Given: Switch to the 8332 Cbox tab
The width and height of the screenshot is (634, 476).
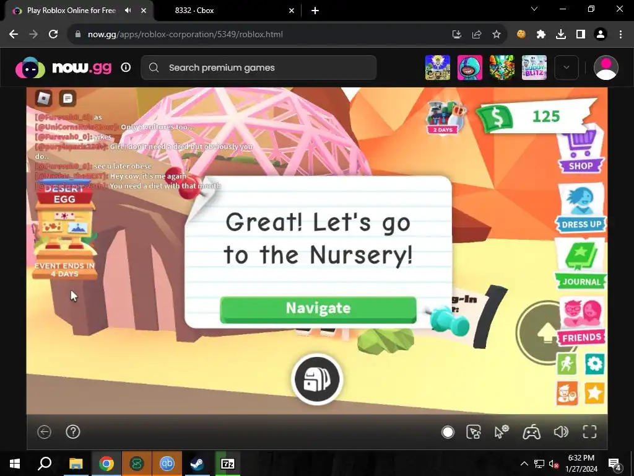Looking at the screenshot, I should point(194,11).
